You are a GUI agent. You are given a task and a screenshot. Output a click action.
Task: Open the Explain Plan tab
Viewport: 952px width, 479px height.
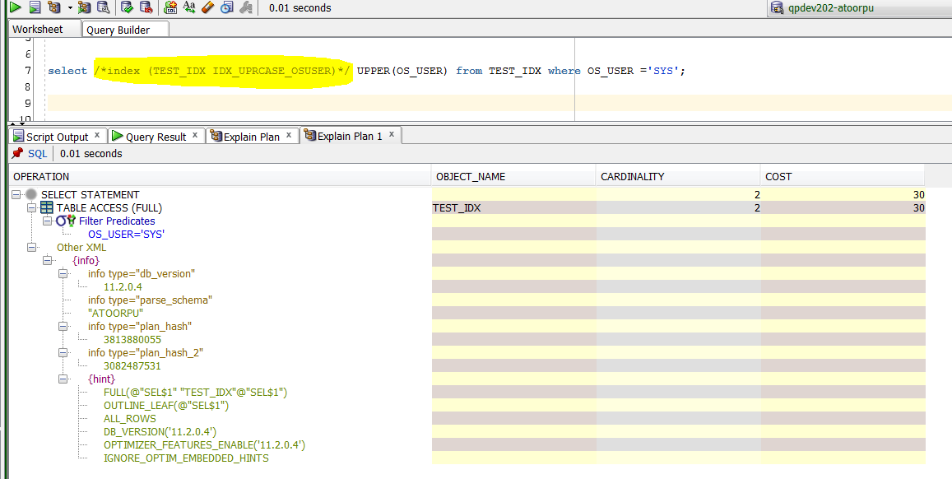252,137
